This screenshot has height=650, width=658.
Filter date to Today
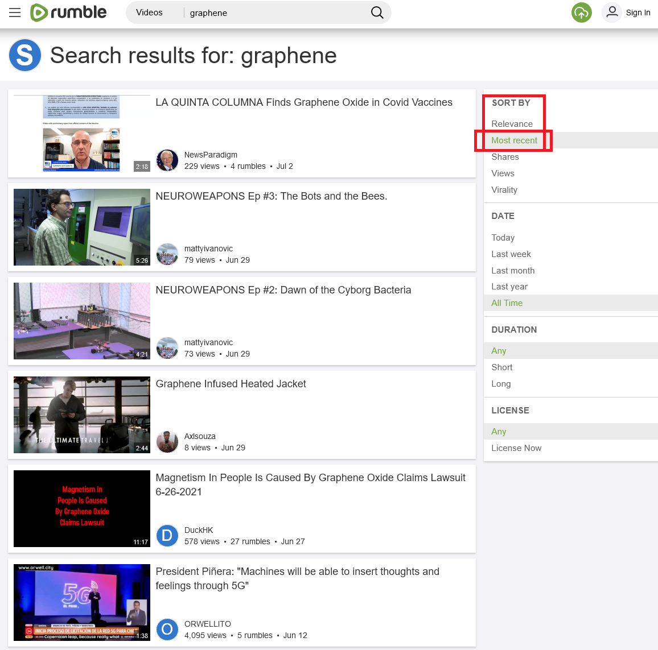[503, 238]
